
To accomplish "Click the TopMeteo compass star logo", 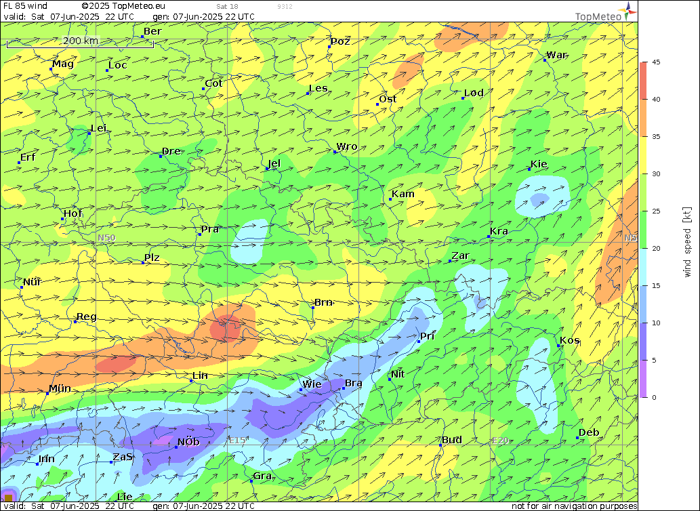I will click(x=627, y=10).
